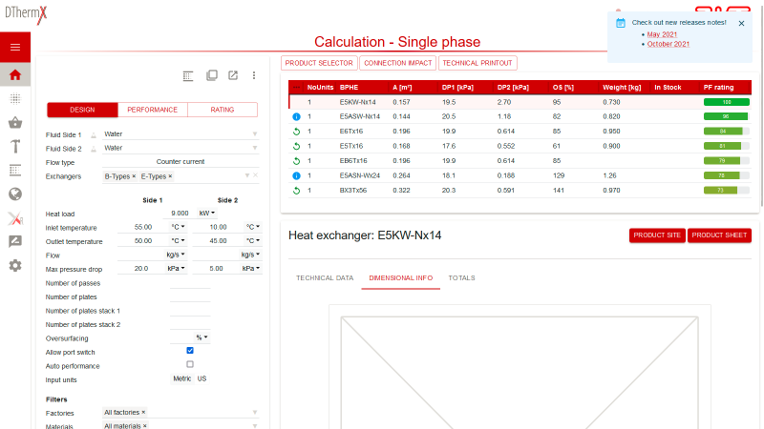Remove All factories filter tag
Viewport: 764px width, 429px height.
pos(143,412)
